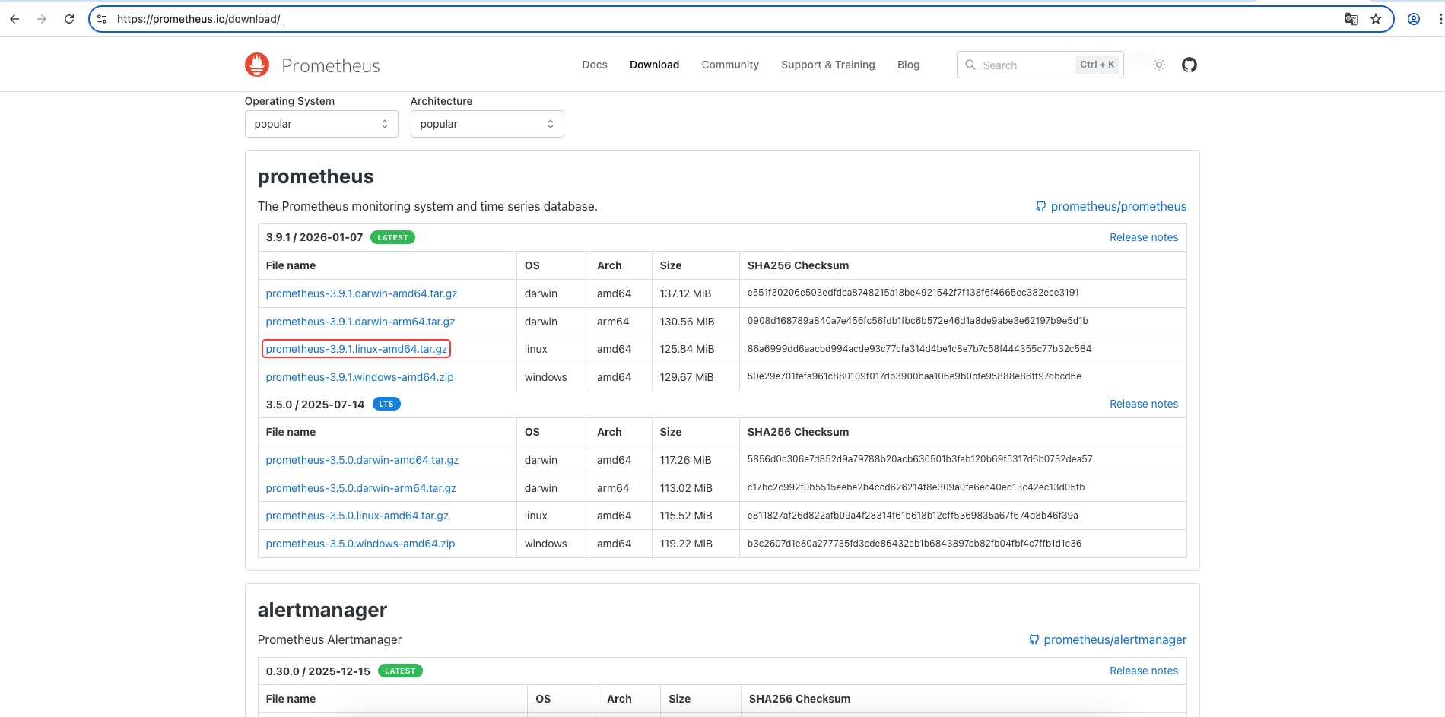Open Release notes for alertmanager 0.30.0
Image resolution: width=1445 pixels, height=717 pixels.
click(1144, 671)
